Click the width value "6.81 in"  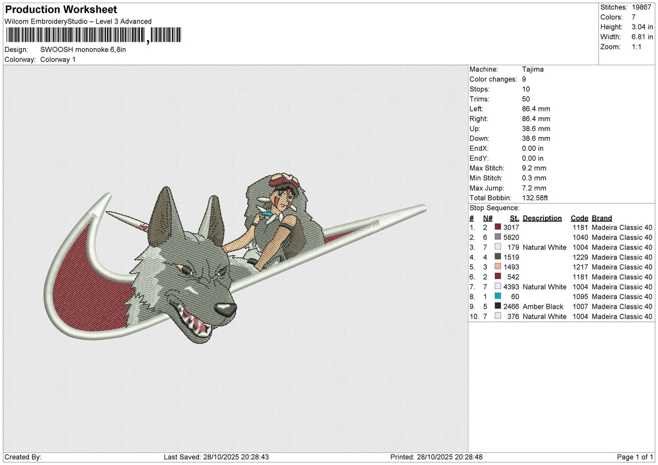[x=642, y=37]
